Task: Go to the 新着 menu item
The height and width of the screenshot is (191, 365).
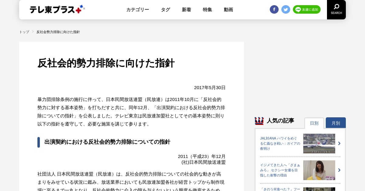Action: click(x=186, y=10)
